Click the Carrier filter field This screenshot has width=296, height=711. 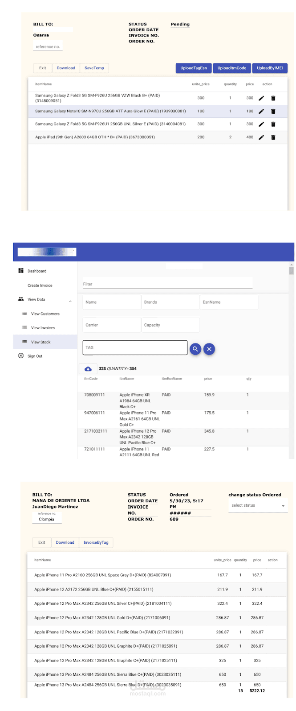click(112, 325)
